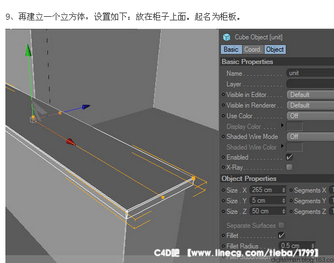Click the red X-axis arrow handle
This screenshot has height=263, width=334.
(71, 142)
